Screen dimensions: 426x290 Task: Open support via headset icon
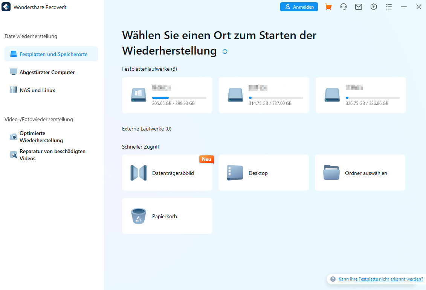343,7
